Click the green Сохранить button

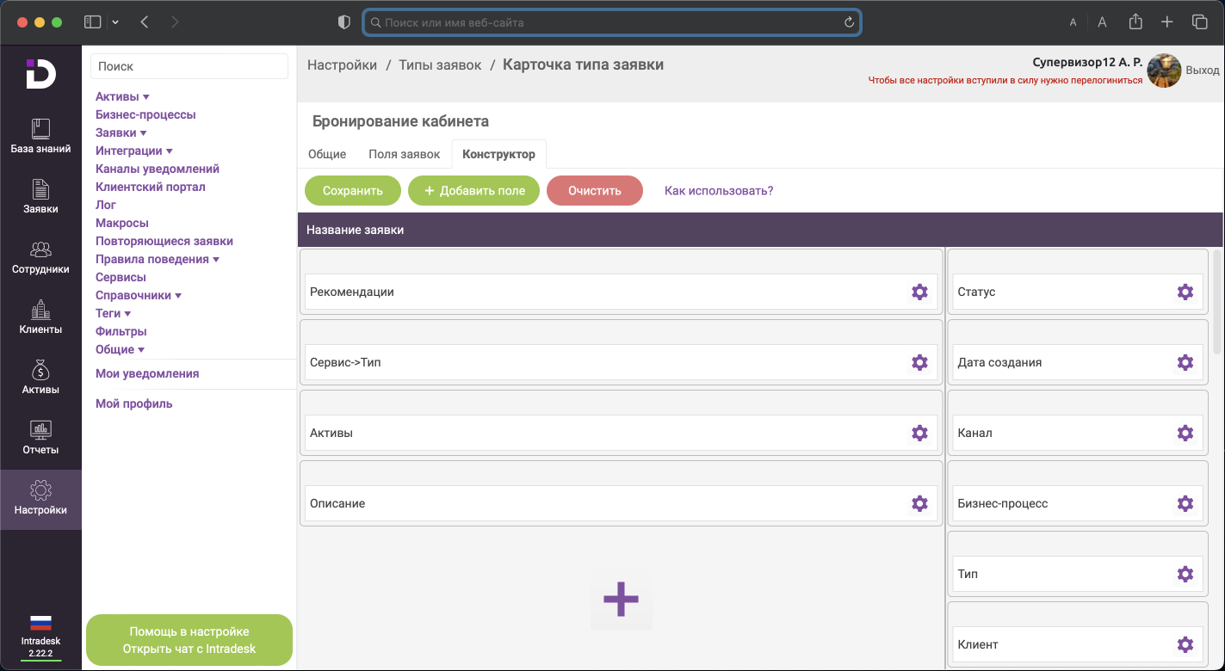click(353, 191)
